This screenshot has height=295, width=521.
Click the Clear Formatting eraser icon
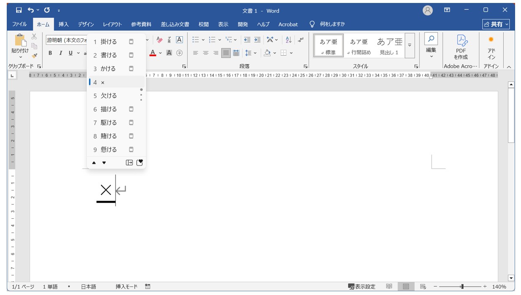tap(159, 40)
